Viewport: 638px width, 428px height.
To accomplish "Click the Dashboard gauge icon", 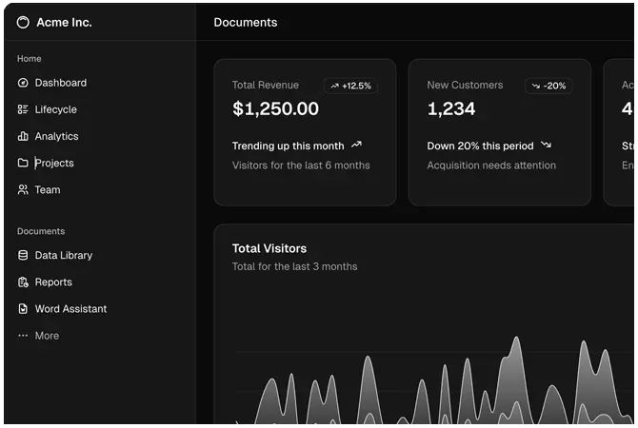I will tap(23, 83).
